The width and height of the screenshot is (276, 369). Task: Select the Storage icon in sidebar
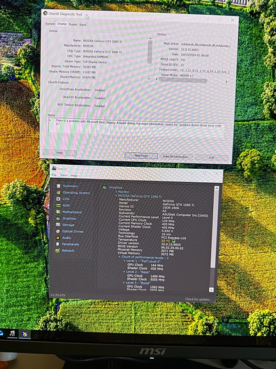pos(58,225)
